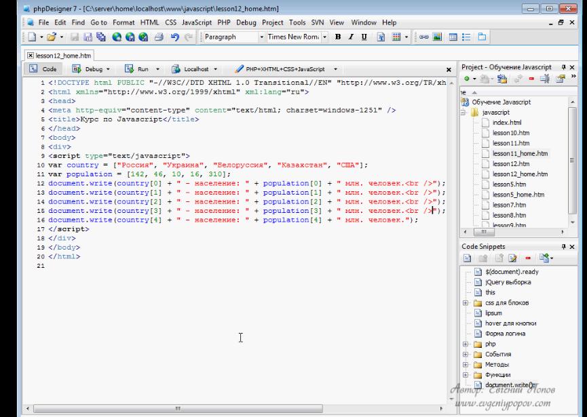Expand the arrow beside the Open file icon
This screenshot has width=587, height=417.
coord(61,37)
